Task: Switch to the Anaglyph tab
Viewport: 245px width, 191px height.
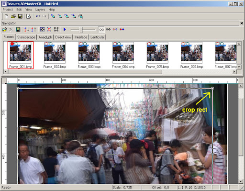Action: click(x=45, y=37)
